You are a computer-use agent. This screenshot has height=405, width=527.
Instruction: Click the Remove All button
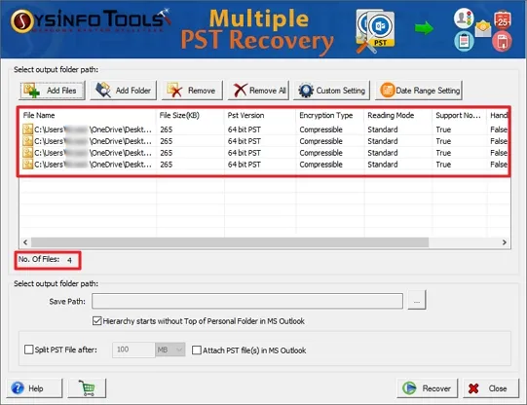pyautogui.click(x=258, y=91)
